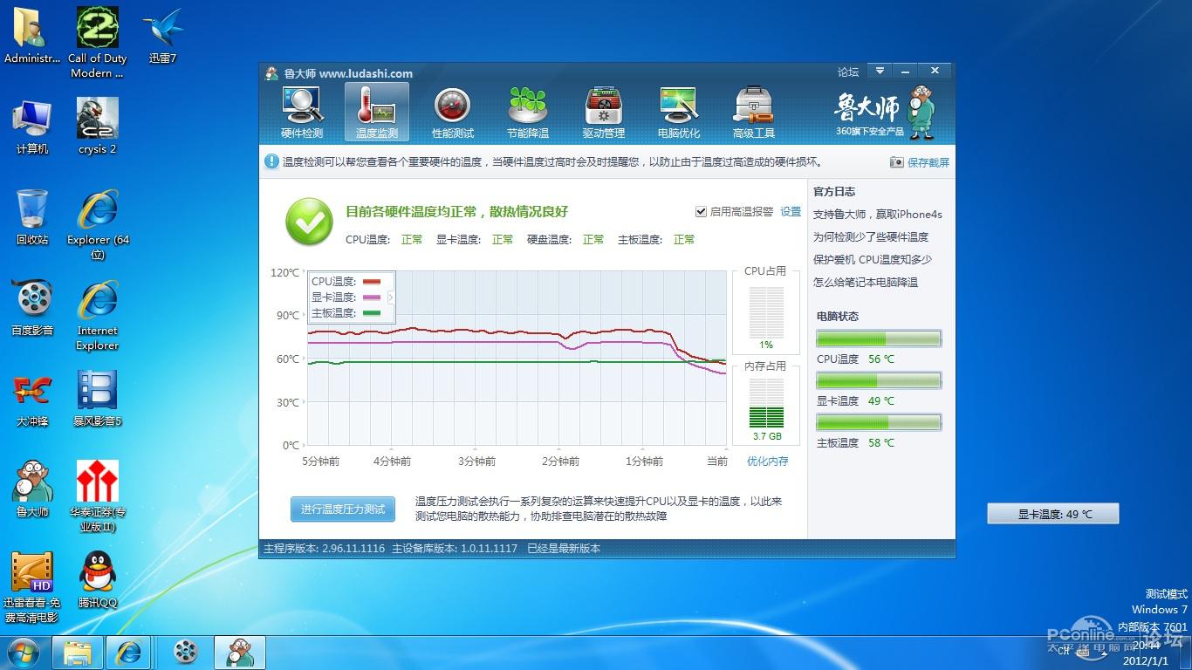Viewport: 1192px width, 670px height.
Task: Select the 华泰证券 desktop icon
Action: pyautogui.click(x=98, y=496)
